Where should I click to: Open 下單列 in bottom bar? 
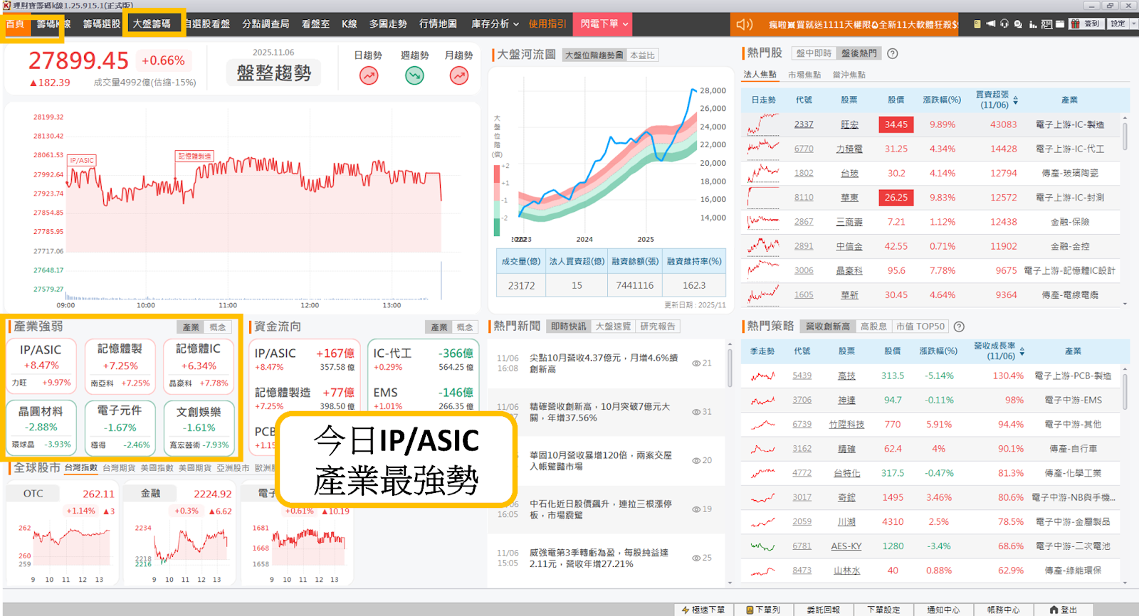click(x=762, y=610)
